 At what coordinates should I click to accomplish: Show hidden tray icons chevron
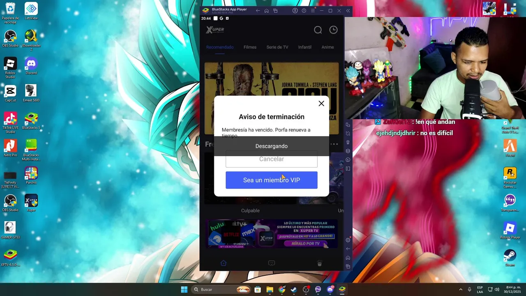pyautogui.click(x=461, y=289)
